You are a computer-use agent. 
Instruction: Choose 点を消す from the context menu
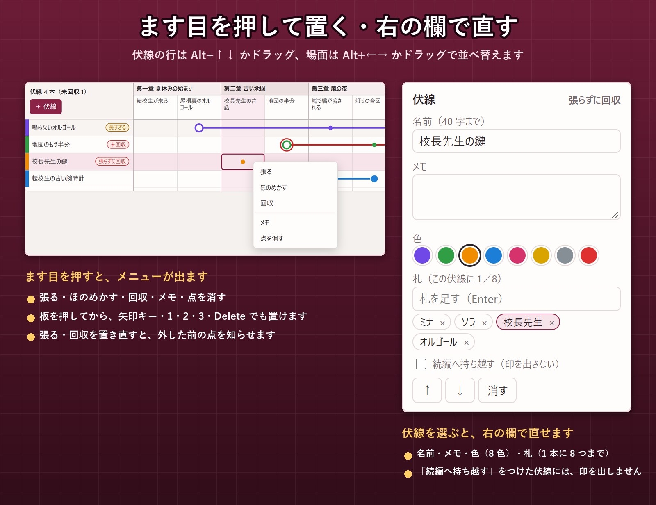[295, 238]
